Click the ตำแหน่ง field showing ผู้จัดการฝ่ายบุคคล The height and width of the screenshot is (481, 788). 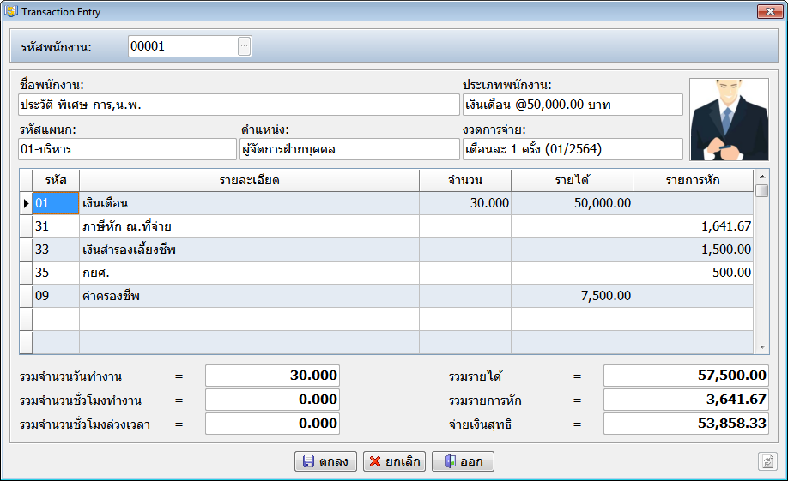349,150
